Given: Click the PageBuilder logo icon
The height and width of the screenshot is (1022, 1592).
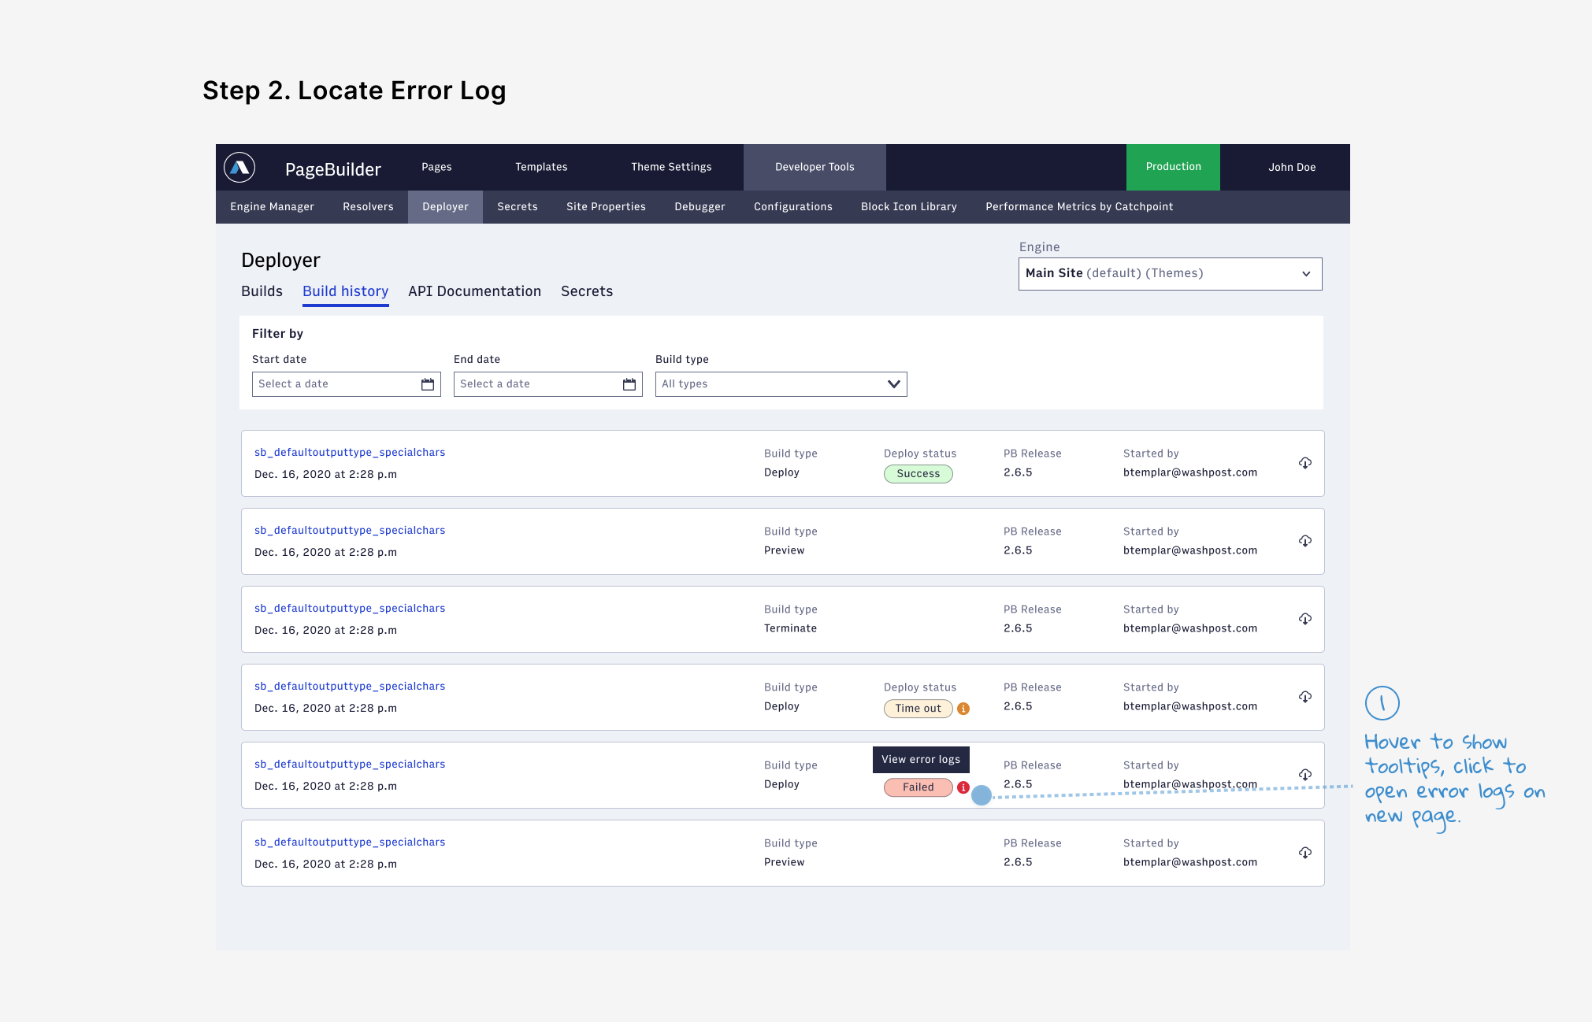Looking at the screenshot, I should point(239,167).
